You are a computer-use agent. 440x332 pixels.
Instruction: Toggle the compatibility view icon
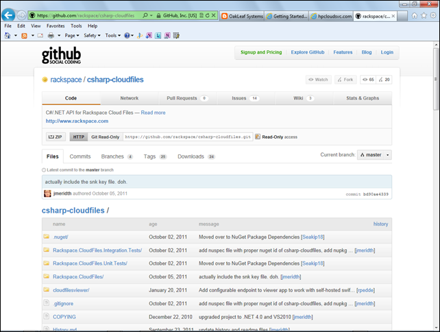pos(201,16)
